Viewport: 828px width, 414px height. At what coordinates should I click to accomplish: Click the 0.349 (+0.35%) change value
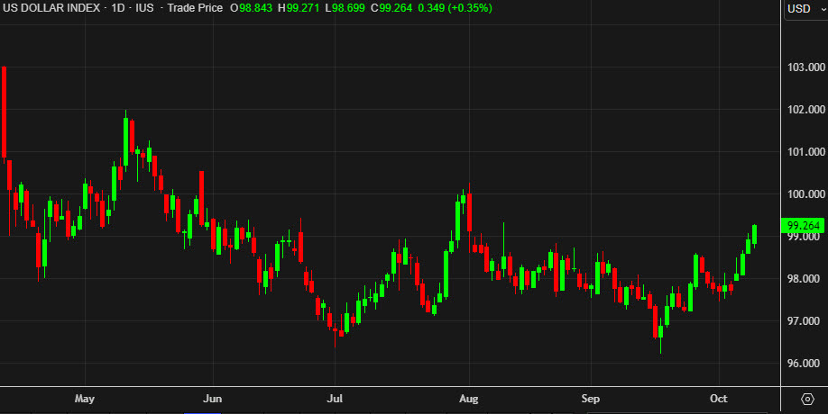click(426, 7)
